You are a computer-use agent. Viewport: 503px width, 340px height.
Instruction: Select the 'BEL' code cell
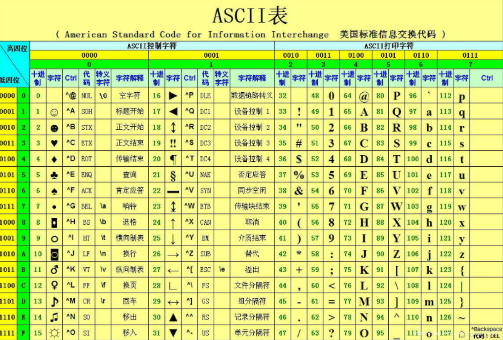point(86,206)
